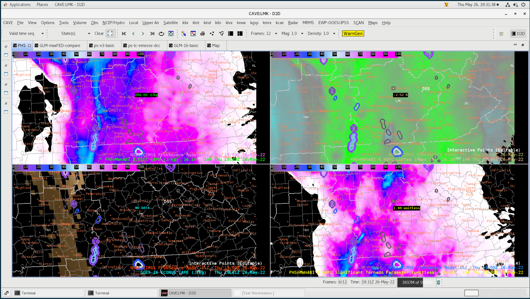Toggle the multi-panel layout button beside Clear
This screenshot has height=299, width=530.
click(110, 34)
